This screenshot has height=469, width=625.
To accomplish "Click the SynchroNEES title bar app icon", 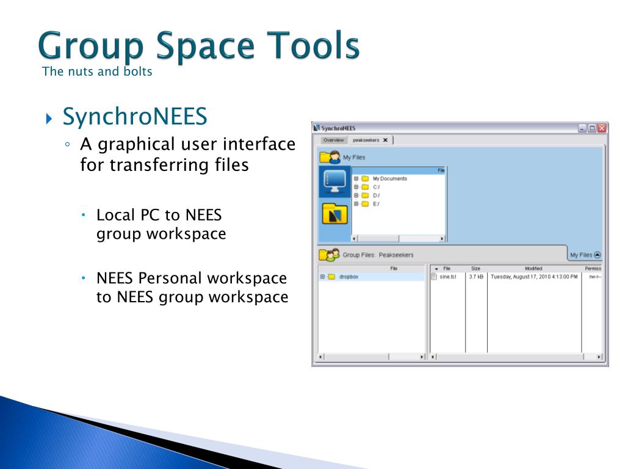I will pyautogui.click(x=317, y=128).
